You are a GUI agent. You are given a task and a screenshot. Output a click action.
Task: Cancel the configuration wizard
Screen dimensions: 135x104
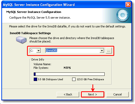(117, 94)
